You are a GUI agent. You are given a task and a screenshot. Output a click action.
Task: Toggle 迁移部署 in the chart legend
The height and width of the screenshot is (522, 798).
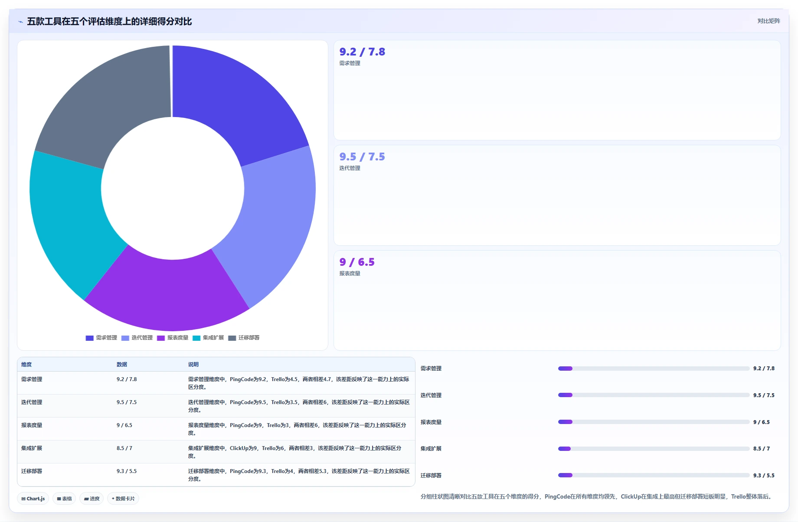click(x=244, y=338)
